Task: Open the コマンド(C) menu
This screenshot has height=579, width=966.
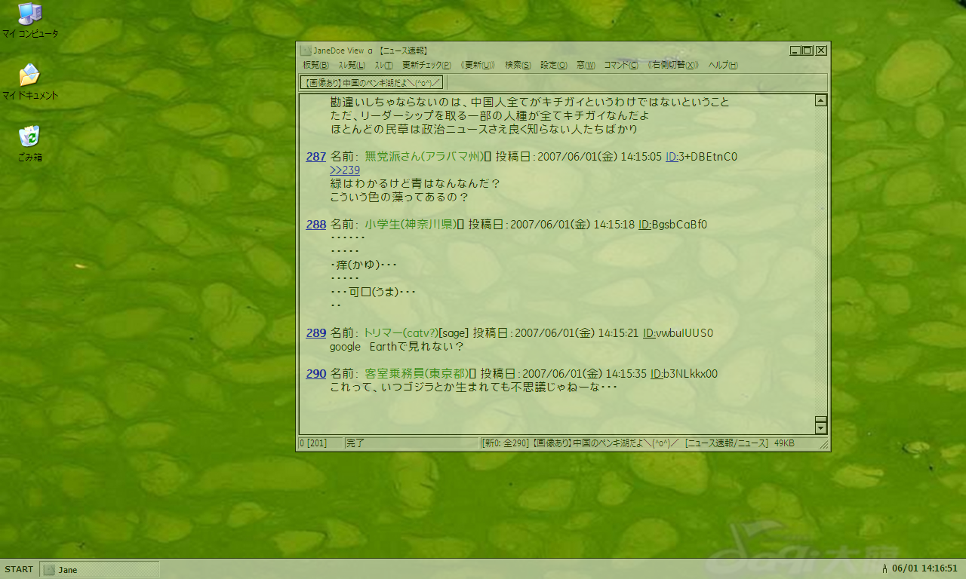Action: click(620, 66)
